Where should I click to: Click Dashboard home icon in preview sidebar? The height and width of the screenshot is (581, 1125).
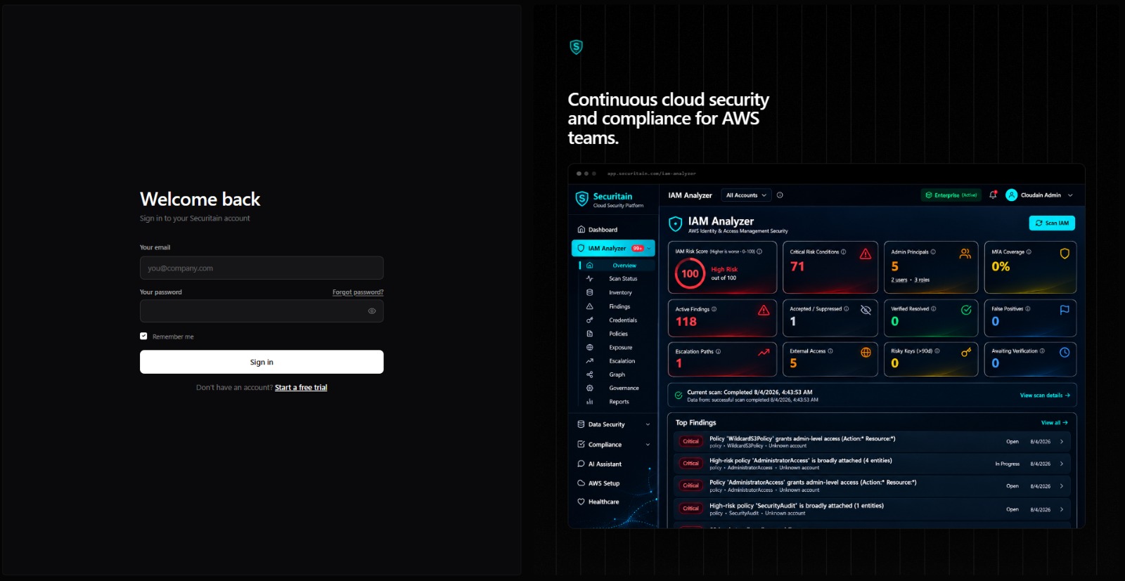581,230
